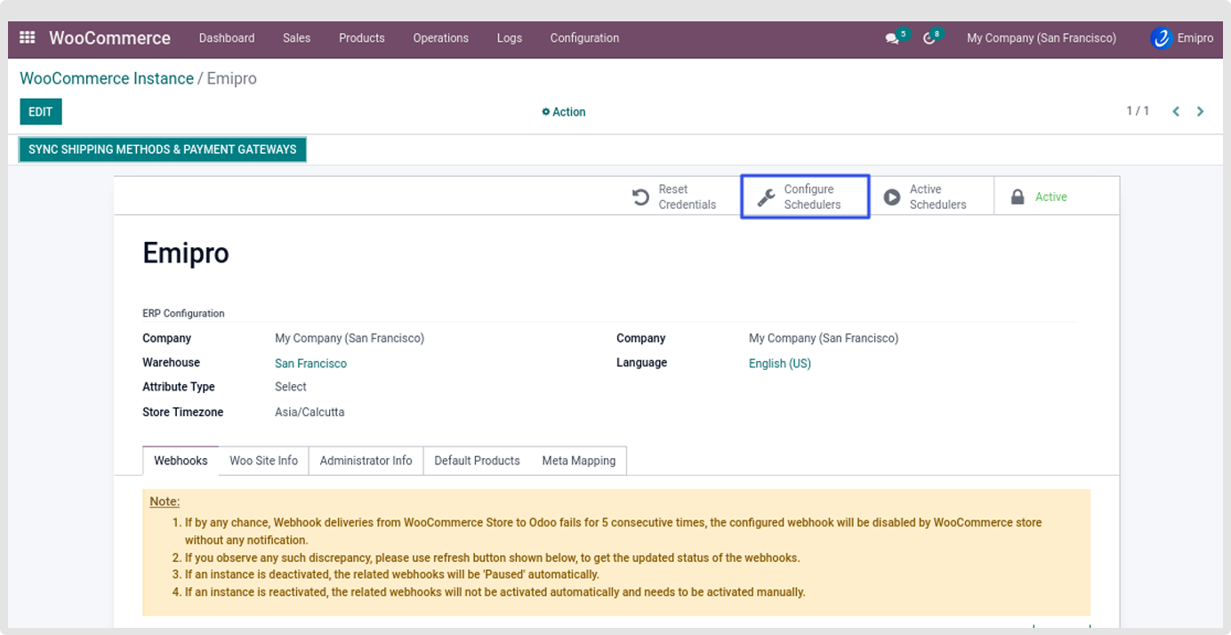
Task: Click the EDIT button
Action: pos(41,112)
